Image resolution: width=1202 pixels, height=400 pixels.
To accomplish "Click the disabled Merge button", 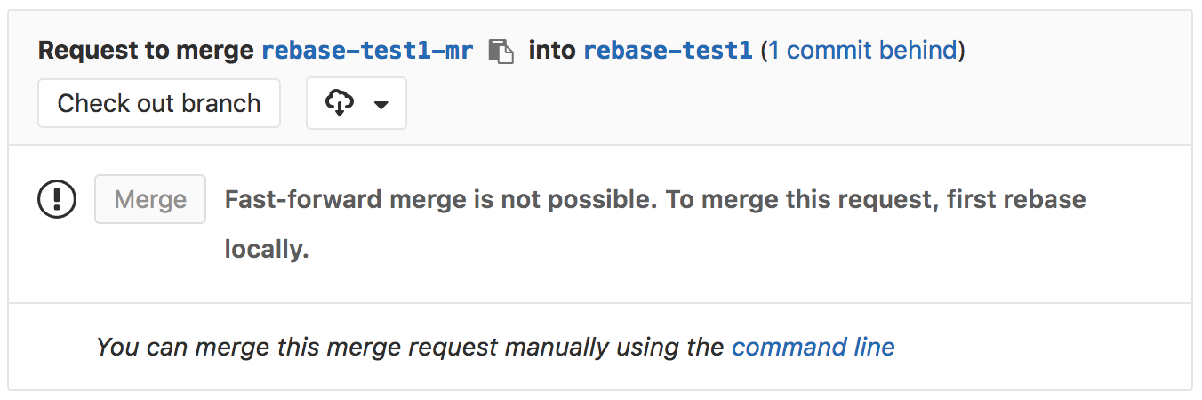I will 150,199.
